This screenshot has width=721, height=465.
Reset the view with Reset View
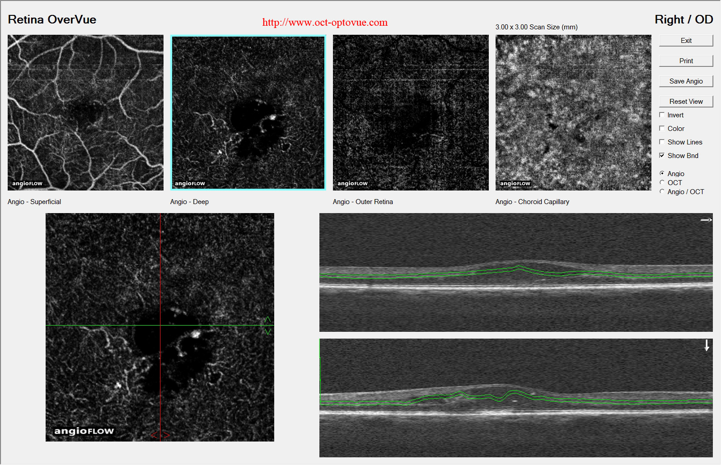(686, 102)
